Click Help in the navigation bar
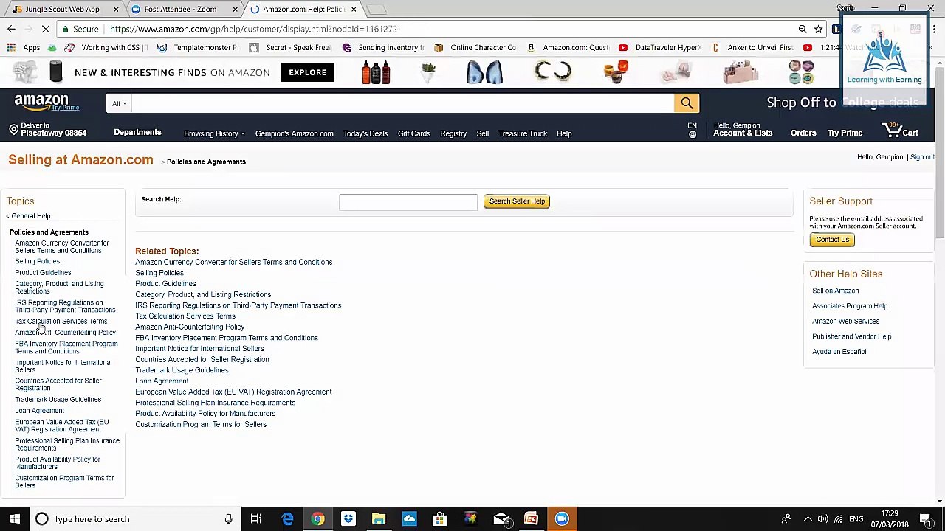945x531 pixels. [x=564, y=133]
